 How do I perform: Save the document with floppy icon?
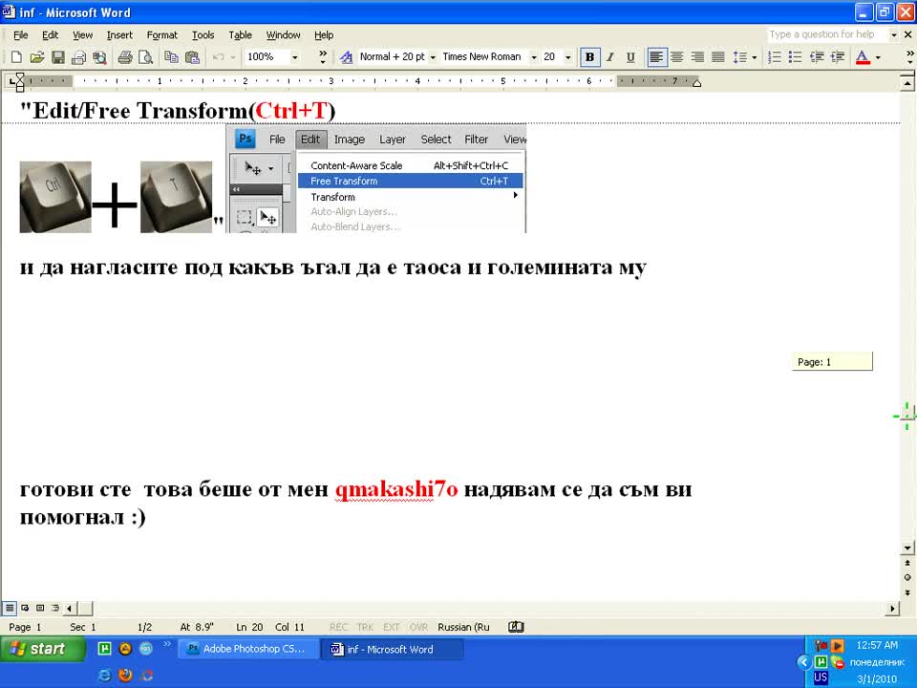57,57
